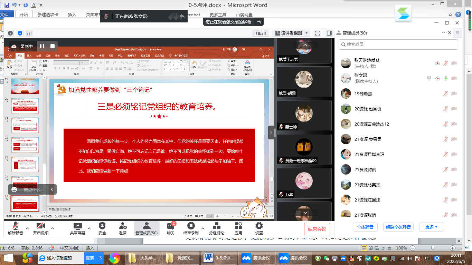This screenshot has width=472, height=265.
Task: Click the Word zoom slider
Action: (432, 248)
